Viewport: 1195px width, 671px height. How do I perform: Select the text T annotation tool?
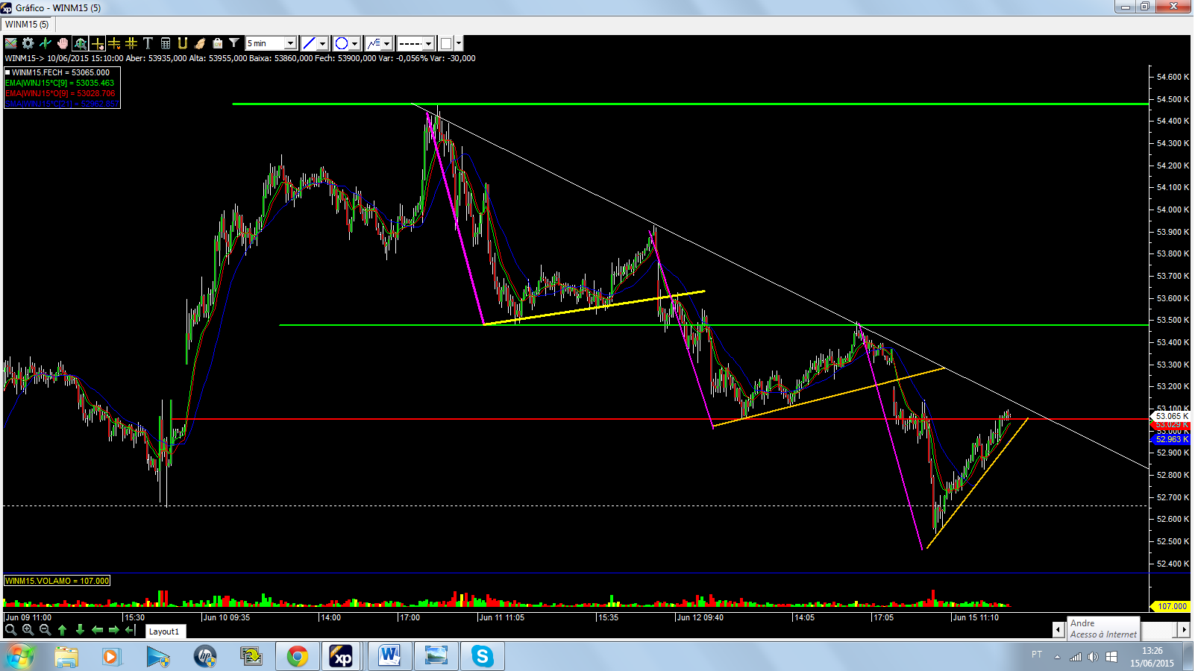click(148, 43)
